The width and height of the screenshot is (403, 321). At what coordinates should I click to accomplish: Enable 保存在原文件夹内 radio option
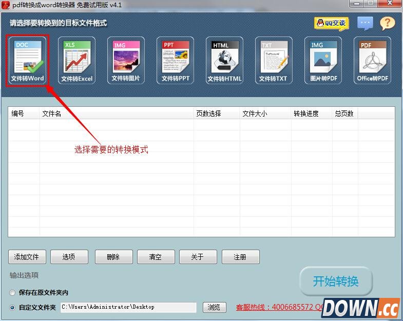[12, 293]
